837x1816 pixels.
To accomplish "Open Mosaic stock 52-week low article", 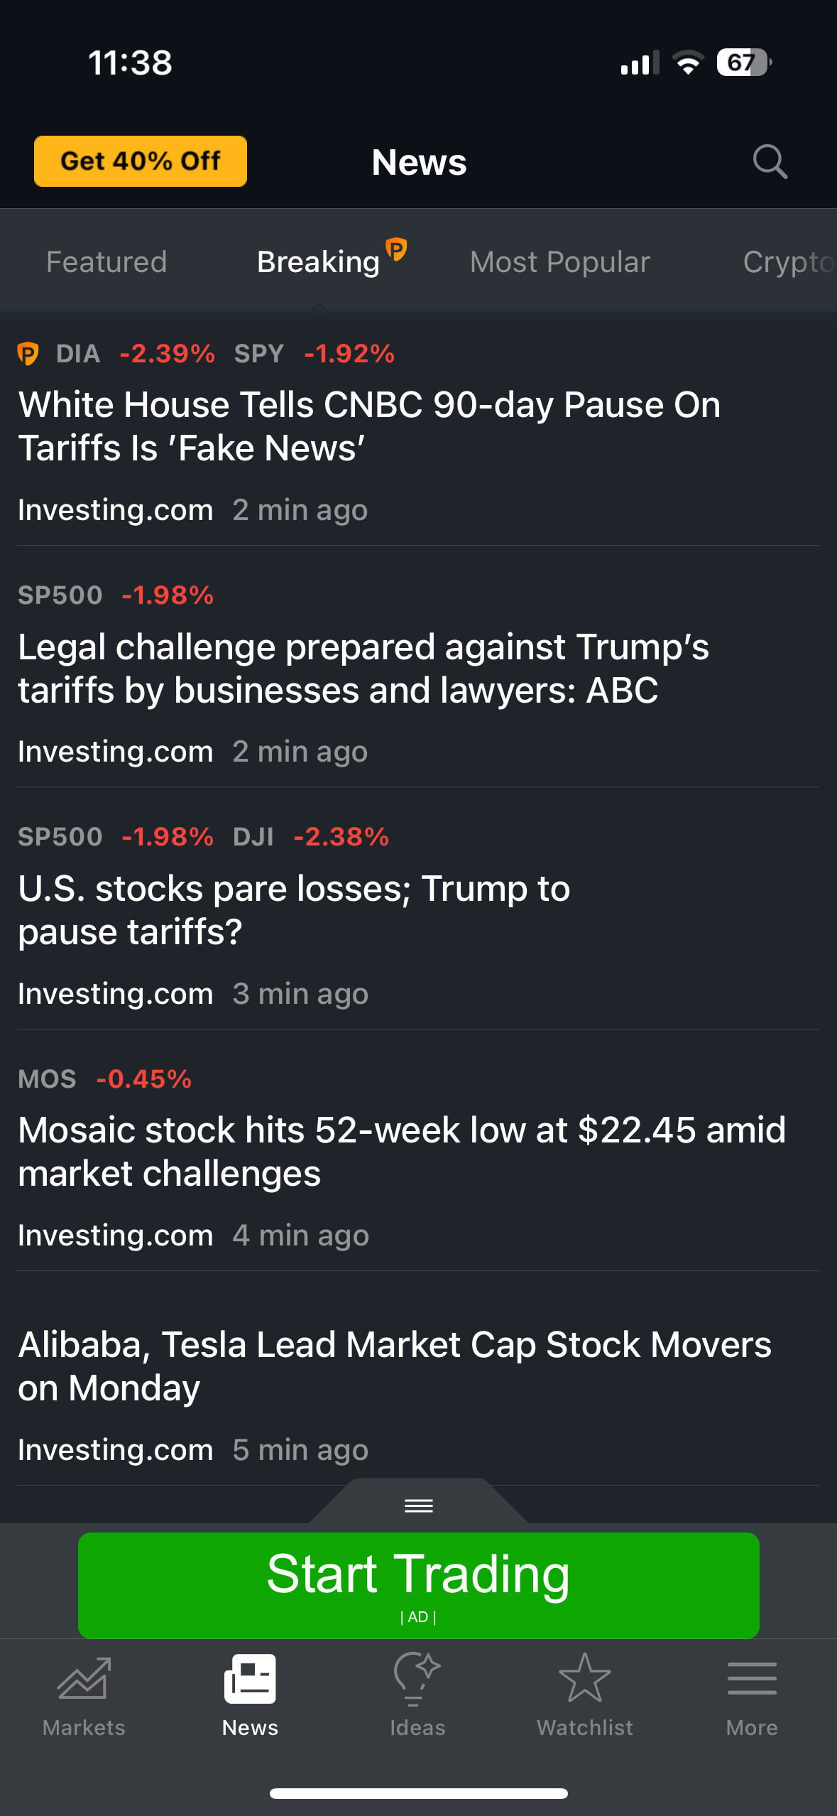I will (401, 1151).
